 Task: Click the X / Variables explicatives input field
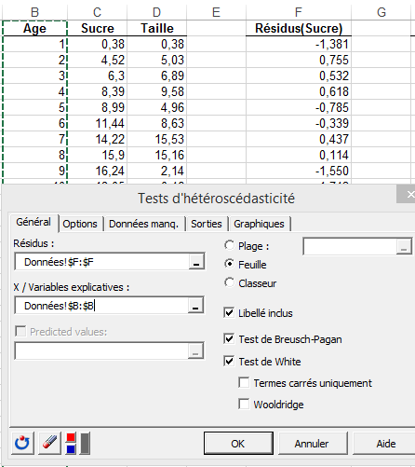[x=101, y=305]
